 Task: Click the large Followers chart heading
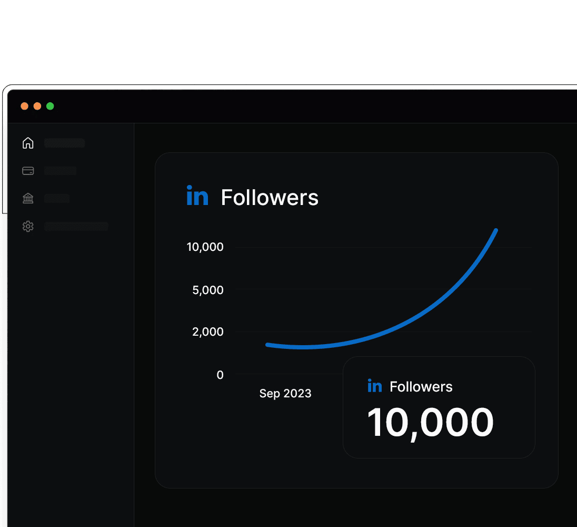pos(270,198)
